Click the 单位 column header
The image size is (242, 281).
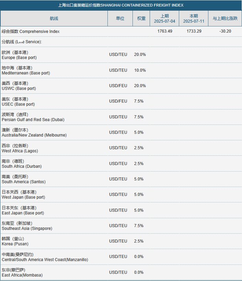coord(120,19)
